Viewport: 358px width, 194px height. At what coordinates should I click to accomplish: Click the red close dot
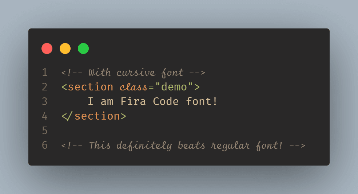pos(47,48)
